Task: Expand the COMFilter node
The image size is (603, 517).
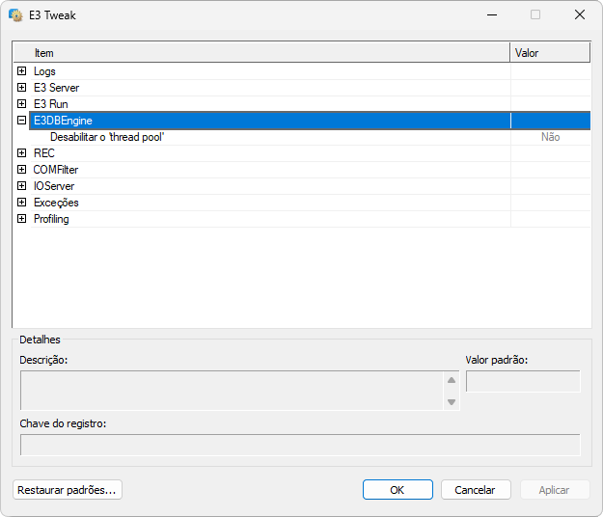Action: [22, 170]
